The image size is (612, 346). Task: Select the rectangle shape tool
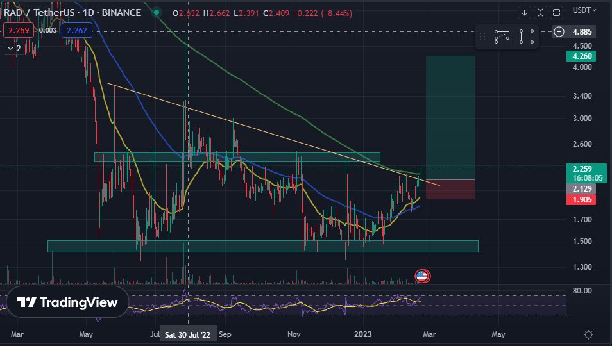(527, 37)
